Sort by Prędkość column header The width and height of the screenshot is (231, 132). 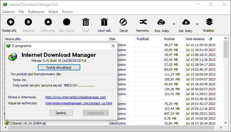[149, 39]
